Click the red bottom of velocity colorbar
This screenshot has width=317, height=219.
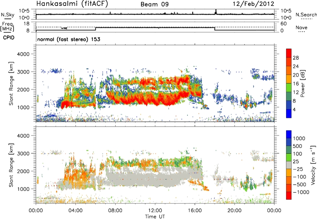(x=289, y=196)
